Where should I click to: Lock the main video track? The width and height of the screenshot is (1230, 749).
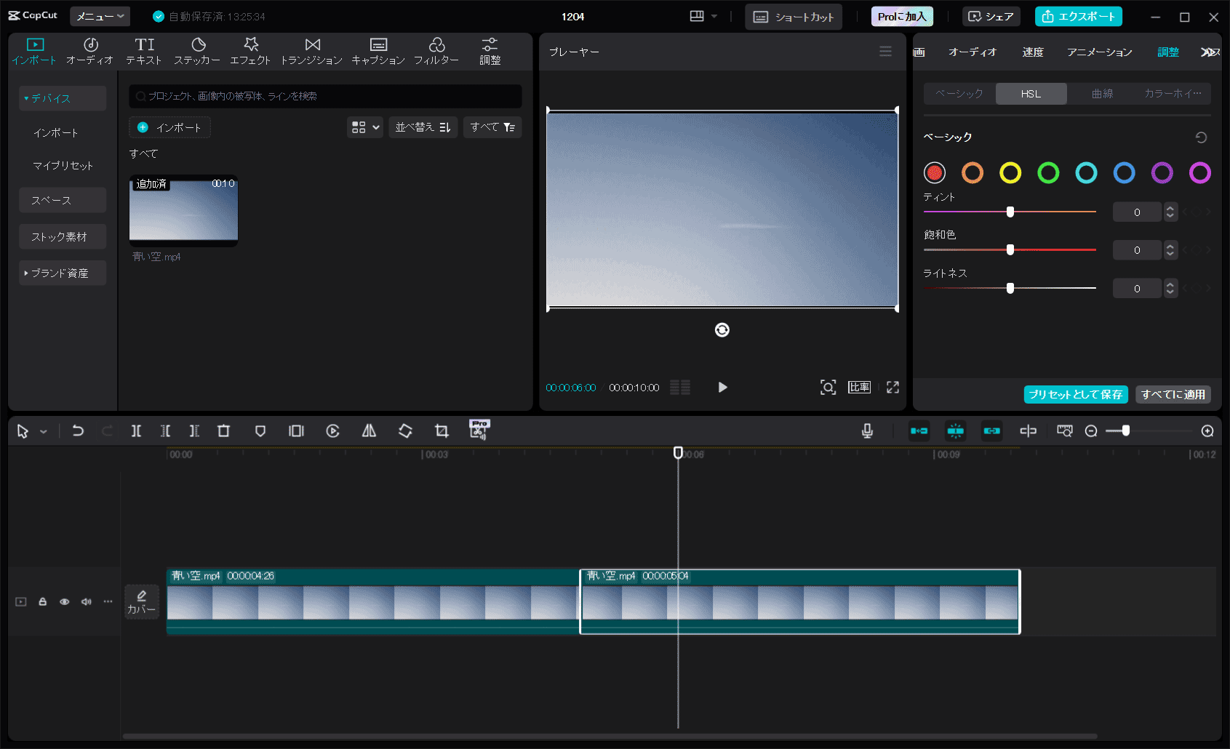(x=43, y=601)
